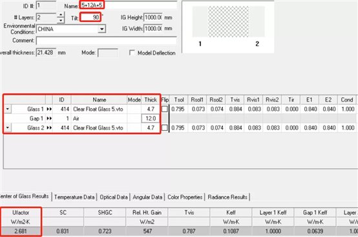
Task: Open Glass 1 library selector arrows
Action: tap(49, 109)
